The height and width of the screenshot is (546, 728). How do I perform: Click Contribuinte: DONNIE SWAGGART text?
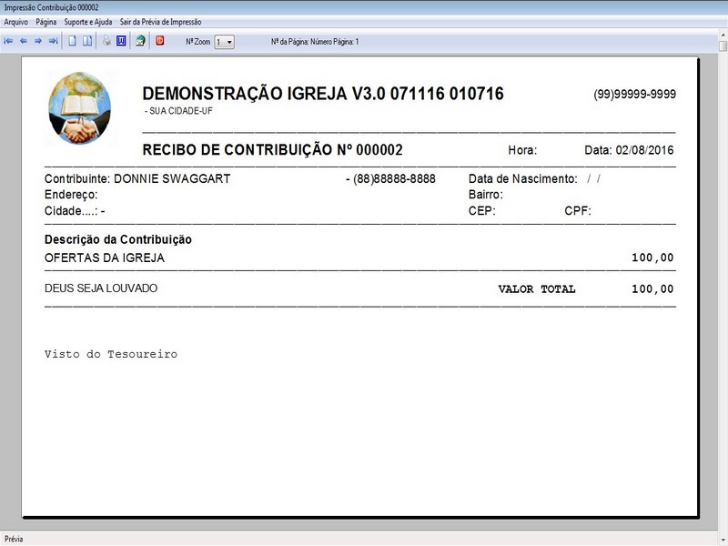(137, 178)
